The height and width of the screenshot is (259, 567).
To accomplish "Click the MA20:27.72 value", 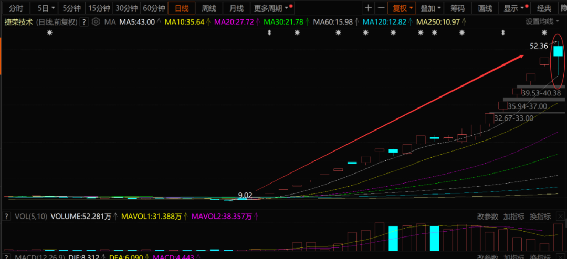I will pos(234,22).
